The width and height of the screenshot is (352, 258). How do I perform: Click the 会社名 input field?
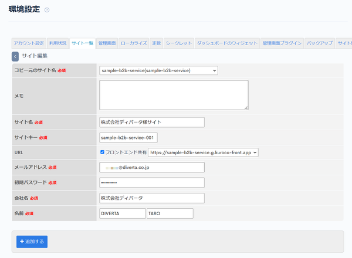point(152,198)
